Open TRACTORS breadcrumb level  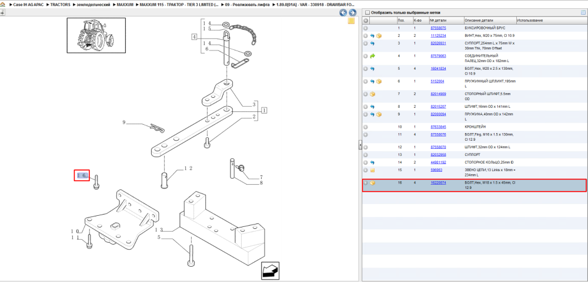[61, 4]
